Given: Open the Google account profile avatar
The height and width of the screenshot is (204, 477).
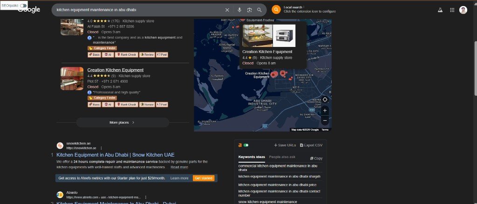Looking at the screenshot, I should pyautogui.click(x=463, y=10).
